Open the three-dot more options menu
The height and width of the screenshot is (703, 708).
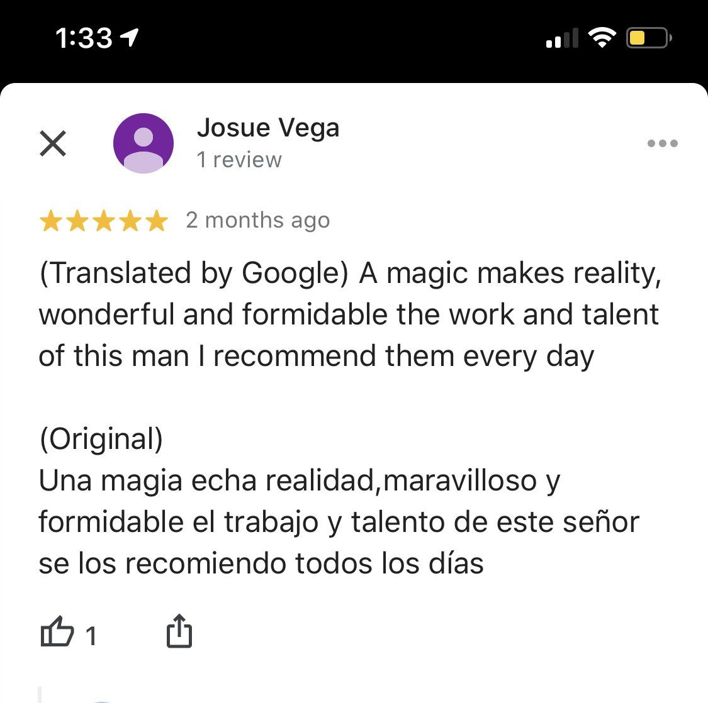(662, 143)
